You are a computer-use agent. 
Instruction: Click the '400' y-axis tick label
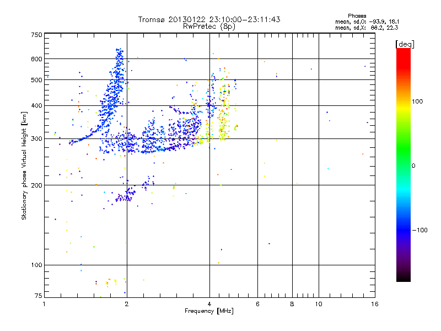tap(37, 106)
